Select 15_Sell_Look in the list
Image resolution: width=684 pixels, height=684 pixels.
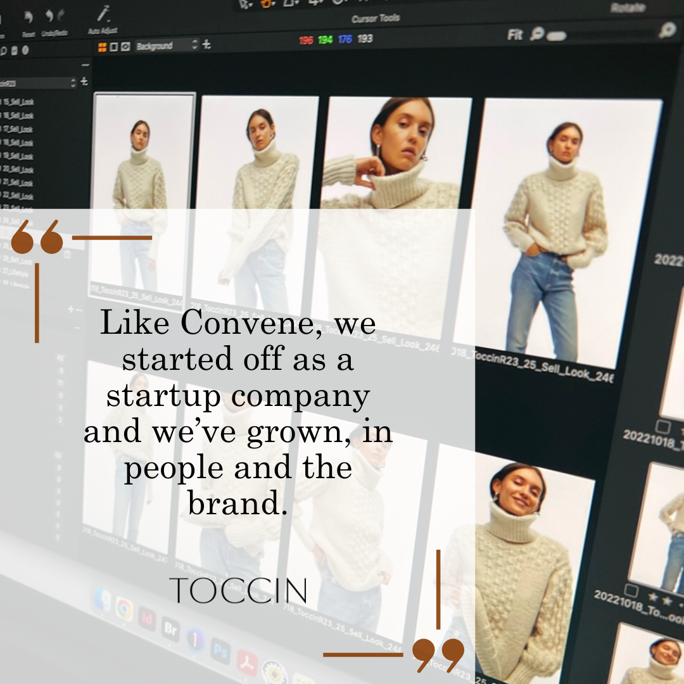click(18, 101)
